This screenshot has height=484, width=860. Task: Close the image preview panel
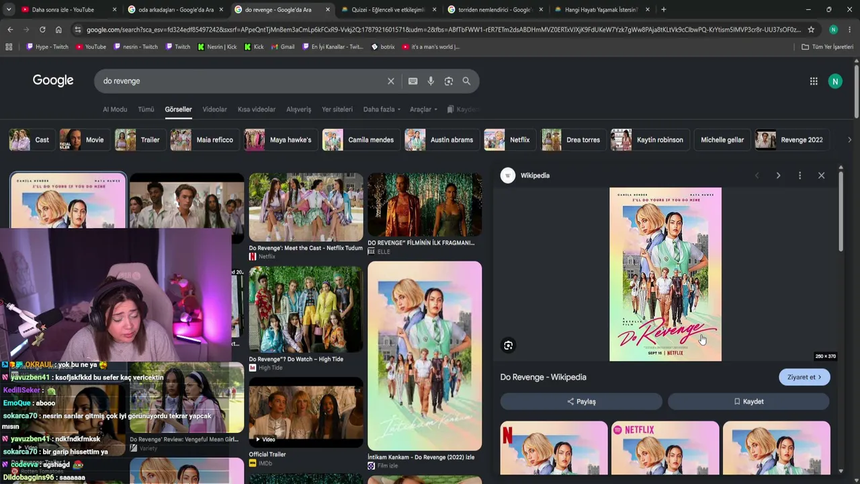tap(821, 175)
